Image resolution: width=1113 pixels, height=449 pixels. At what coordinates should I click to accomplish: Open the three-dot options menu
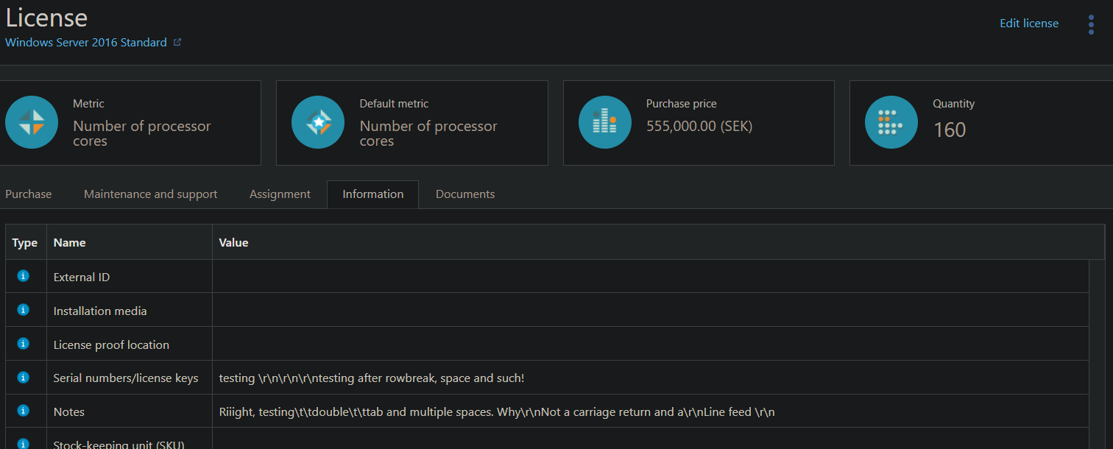point(1091,24)
